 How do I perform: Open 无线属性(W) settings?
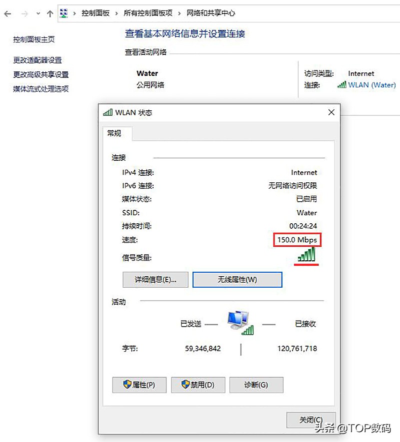[236, 280]
